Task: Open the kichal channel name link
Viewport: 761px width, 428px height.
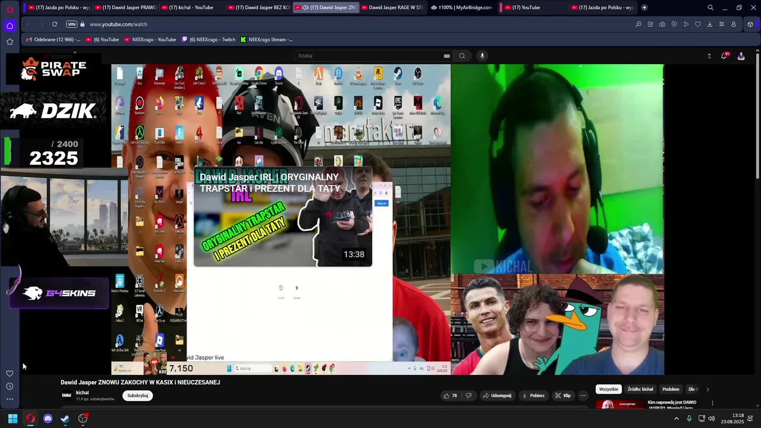Action: (82, 392)
